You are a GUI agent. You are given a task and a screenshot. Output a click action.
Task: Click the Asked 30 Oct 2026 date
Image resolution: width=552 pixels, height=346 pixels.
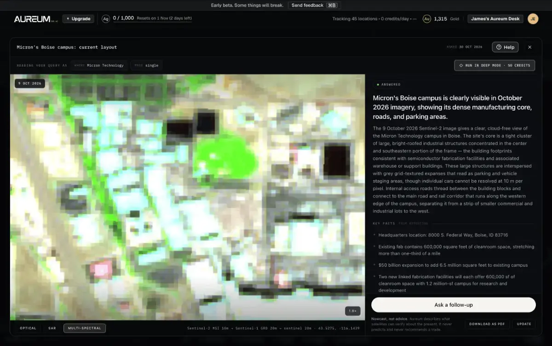coord(464,47)
